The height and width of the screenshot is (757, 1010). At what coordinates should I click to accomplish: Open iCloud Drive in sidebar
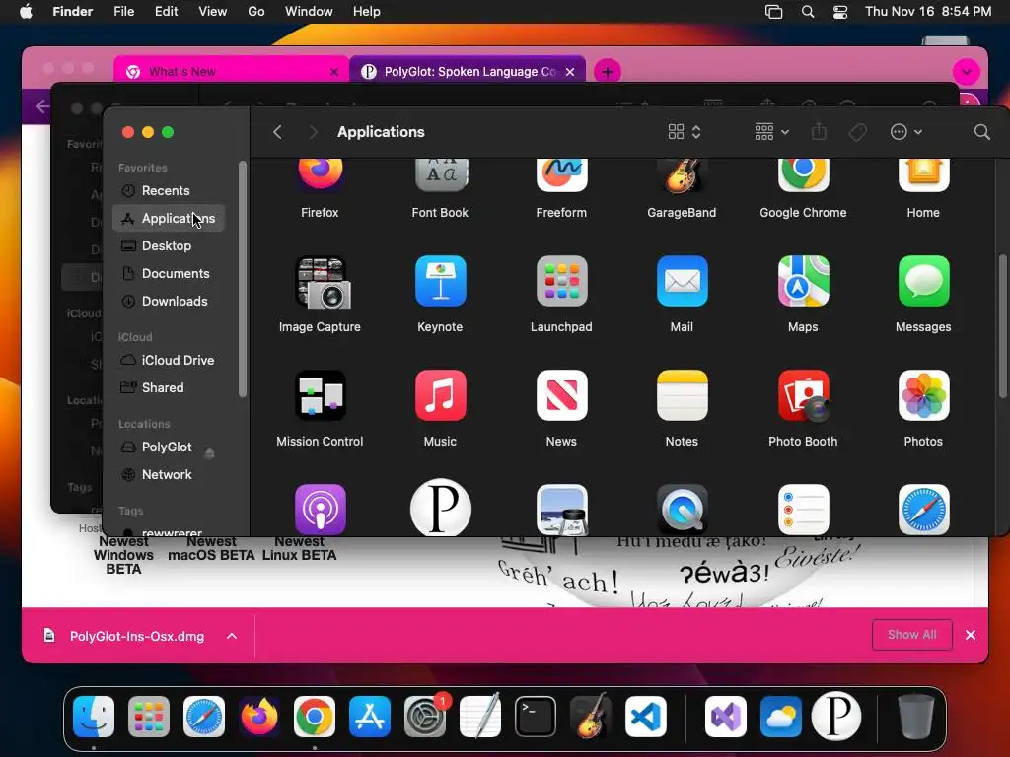(169, 361)
